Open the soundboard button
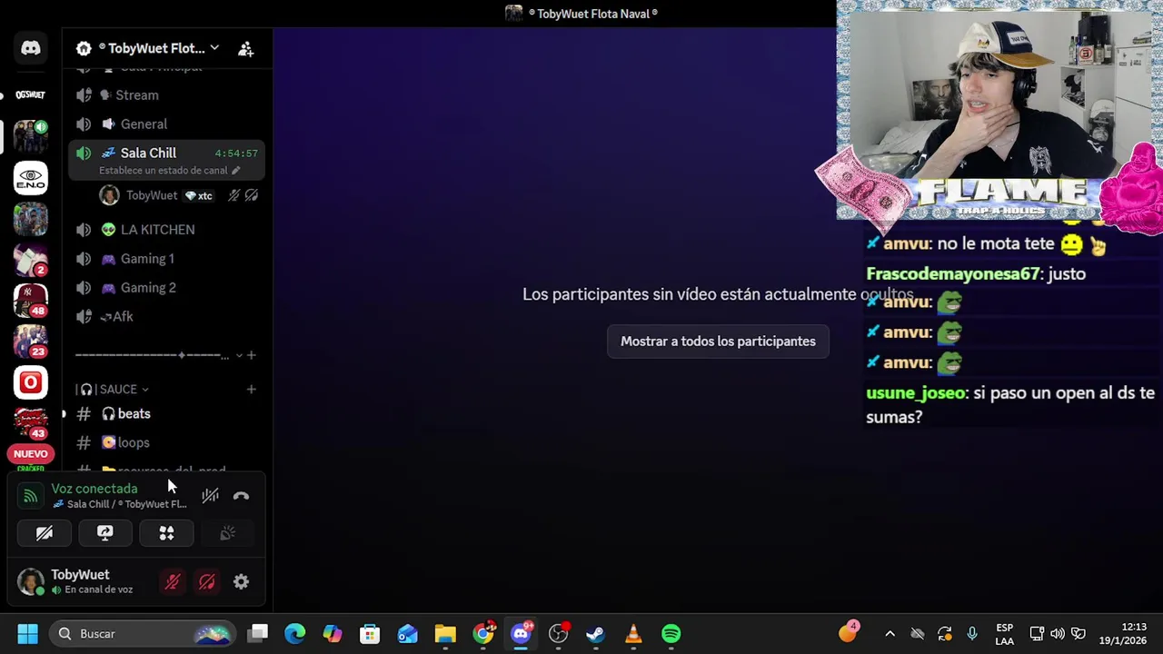Image resolution: width=1163 pixels, height=654 pixels. click(x=227, y=533)
